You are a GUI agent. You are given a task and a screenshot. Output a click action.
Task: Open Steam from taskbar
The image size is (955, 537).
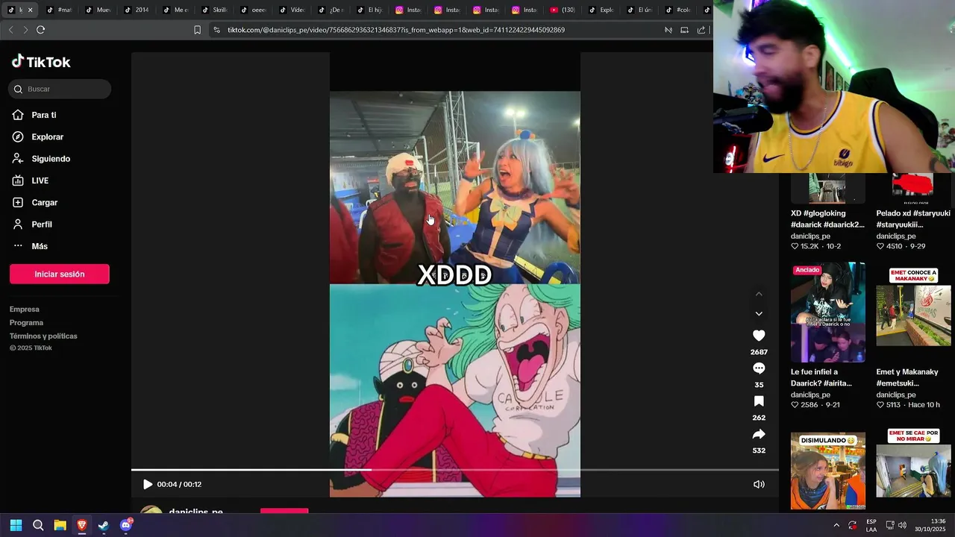[104, 525]
